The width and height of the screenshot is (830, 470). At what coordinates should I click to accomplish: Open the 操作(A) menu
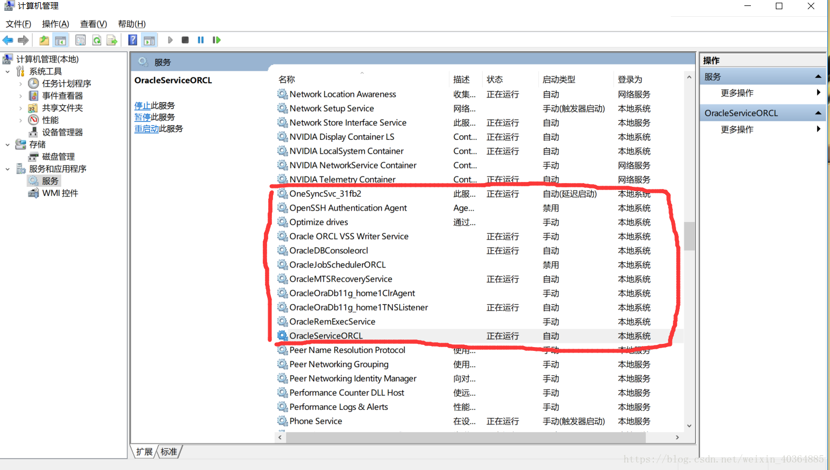[56, 24]
